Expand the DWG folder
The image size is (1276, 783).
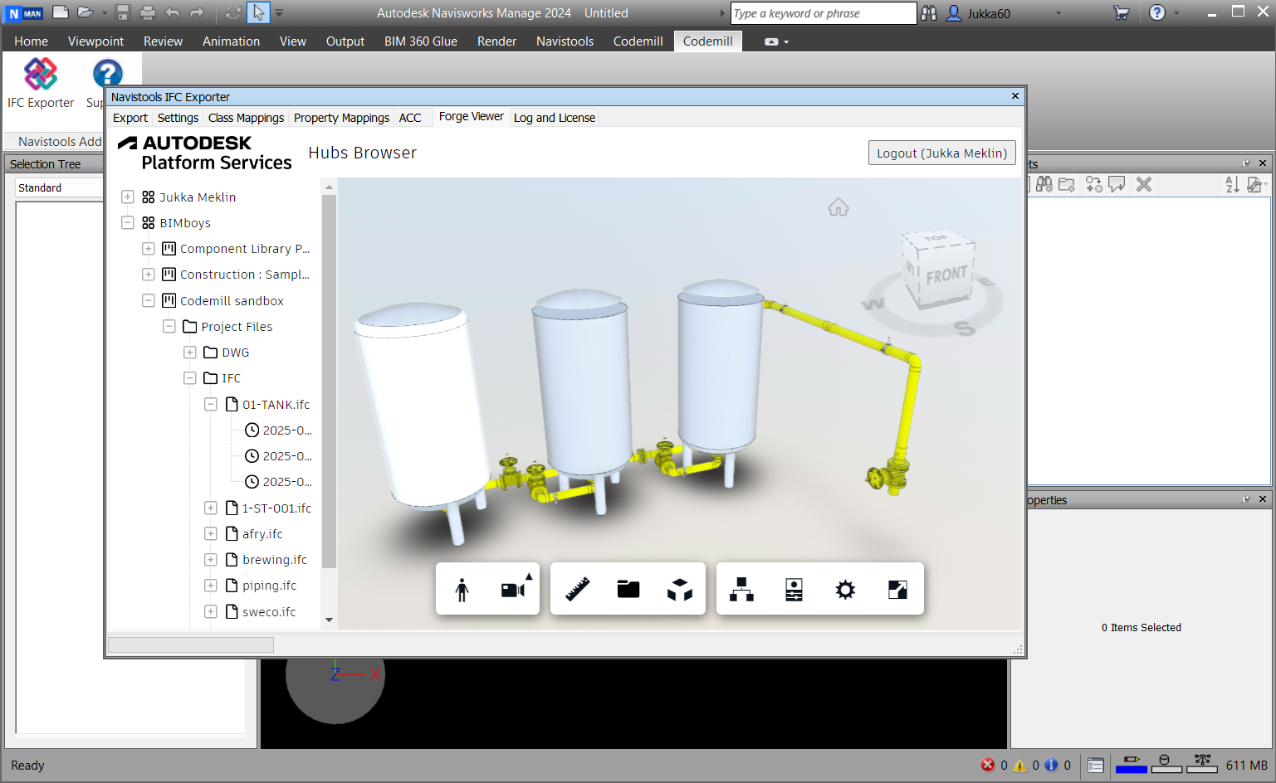coord(190,353)
